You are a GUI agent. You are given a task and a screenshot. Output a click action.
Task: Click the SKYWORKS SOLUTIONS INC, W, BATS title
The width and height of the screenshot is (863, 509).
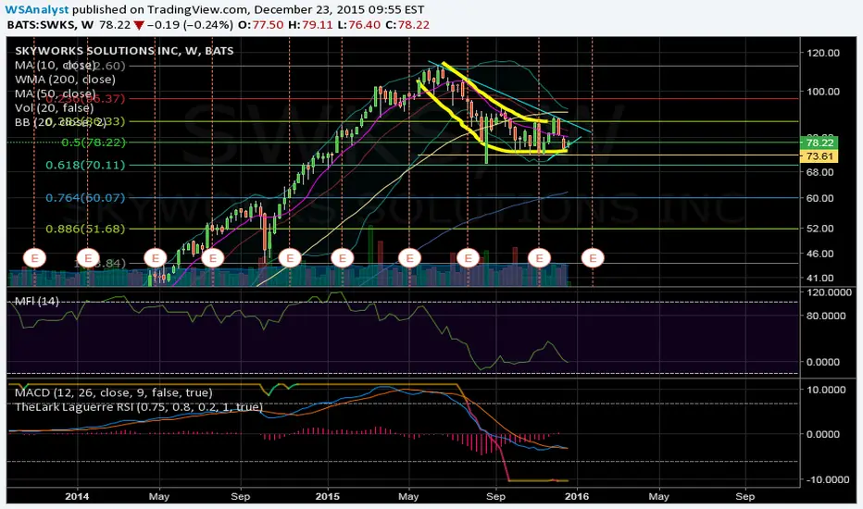[x=124, y=51]
